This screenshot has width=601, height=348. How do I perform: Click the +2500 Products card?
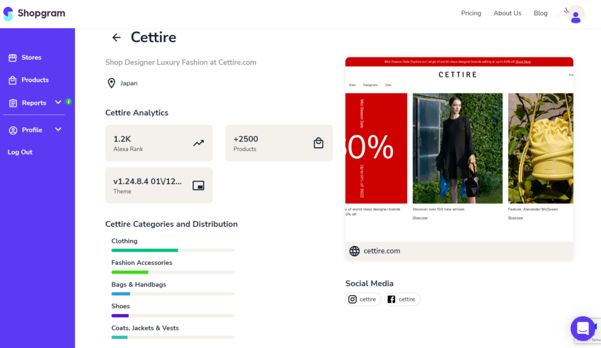279,143
